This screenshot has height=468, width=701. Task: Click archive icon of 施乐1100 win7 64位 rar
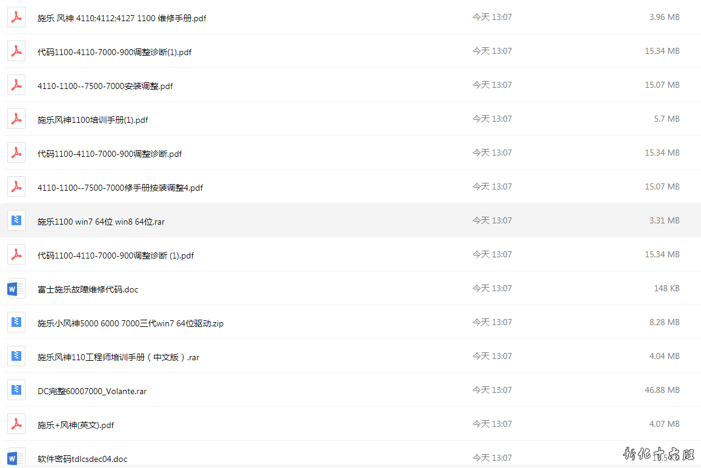coord(16,220)
